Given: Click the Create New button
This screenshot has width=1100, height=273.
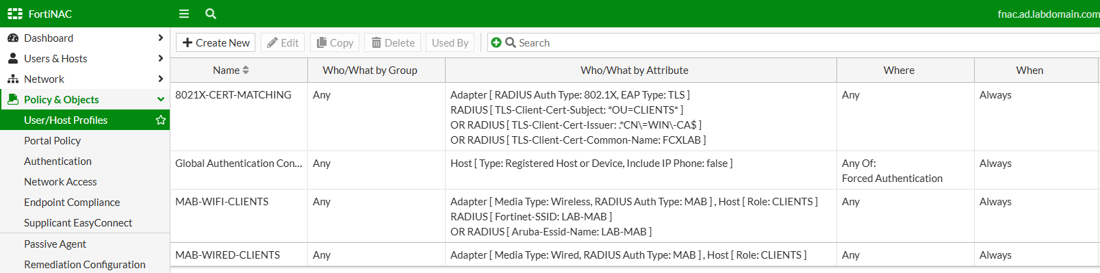Looking at the screenshot, I should click(x=216, y=42).
